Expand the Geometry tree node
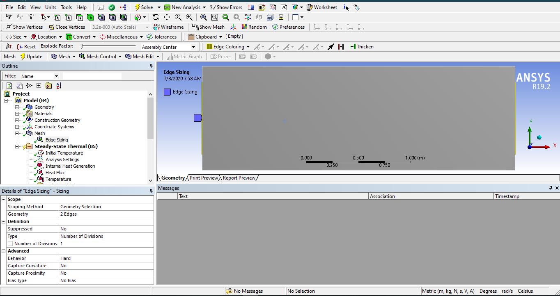560x296 pixels. coord(16,107)
